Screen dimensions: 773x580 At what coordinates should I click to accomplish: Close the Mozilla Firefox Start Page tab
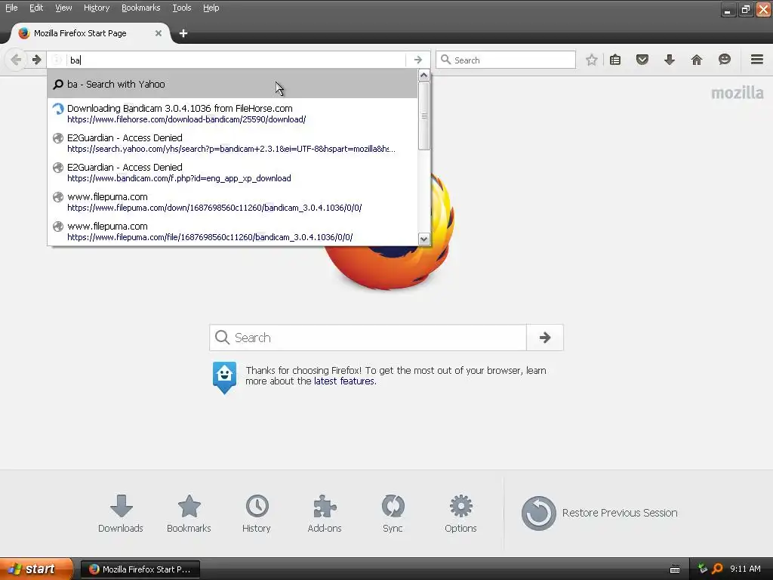[159, 33]
